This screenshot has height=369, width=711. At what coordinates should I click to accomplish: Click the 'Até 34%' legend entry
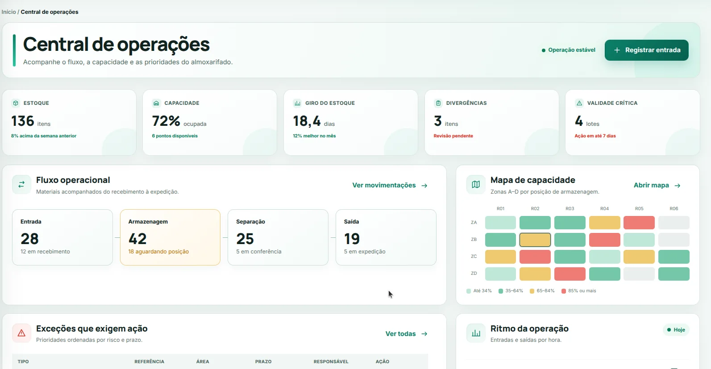(x=479, y=291)
